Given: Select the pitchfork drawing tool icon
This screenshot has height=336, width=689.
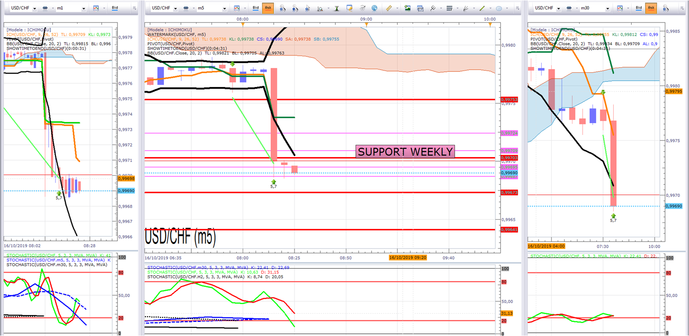Looking at the screenshot, I should point(433,8).
